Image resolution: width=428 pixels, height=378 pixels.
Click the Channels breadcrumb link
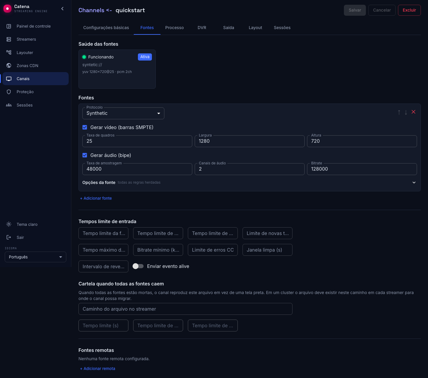(91, 10)
